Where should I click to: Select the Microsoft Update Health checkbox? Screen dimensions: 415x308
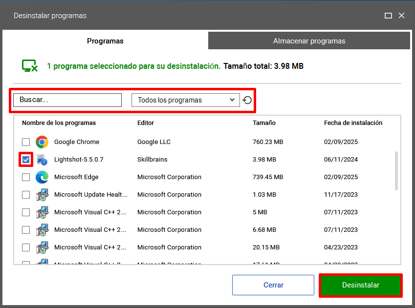pos(26,195)
